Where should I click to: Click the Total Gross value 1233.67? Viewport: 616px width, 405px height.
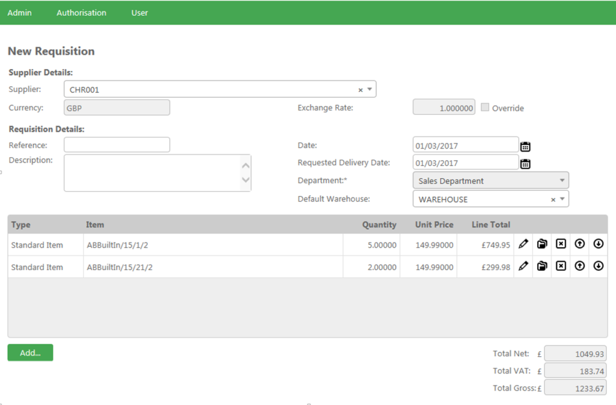click(x=575, y=388)
